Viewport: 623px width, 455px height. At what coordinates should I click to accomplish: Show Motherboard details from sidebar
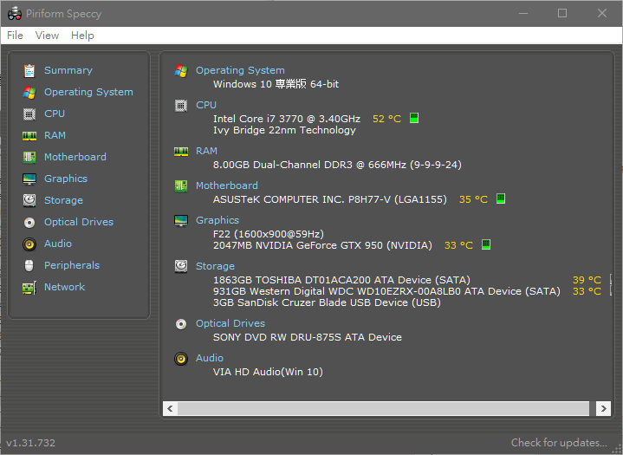coord(75,157)
